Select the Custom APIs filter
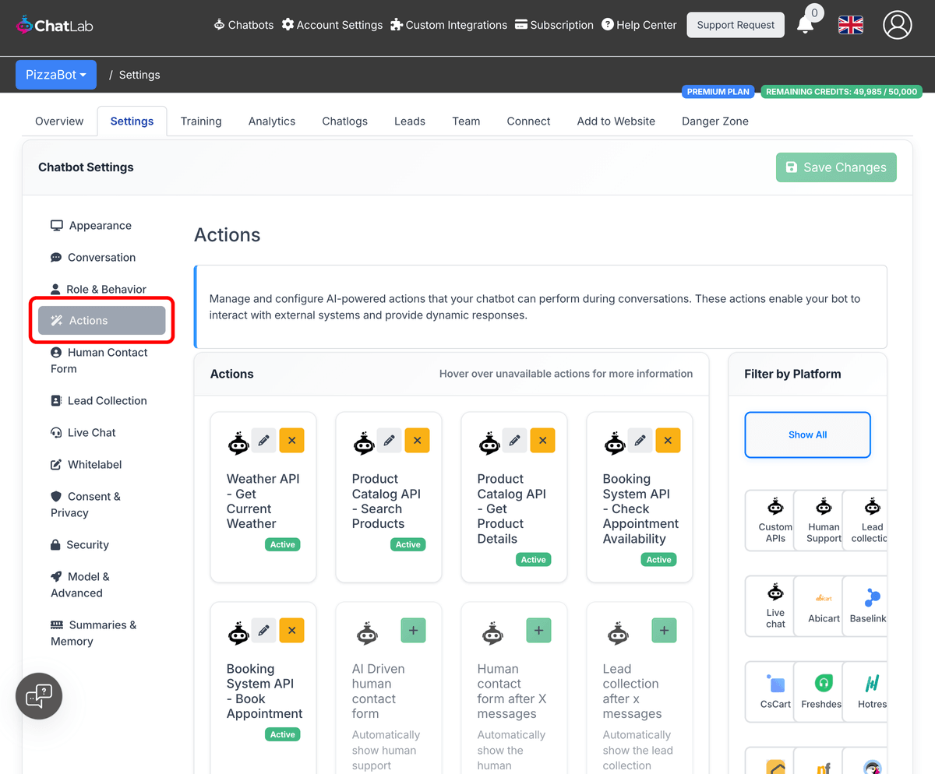The height and width of the screenshot is (774, 935). coord(774,520)
